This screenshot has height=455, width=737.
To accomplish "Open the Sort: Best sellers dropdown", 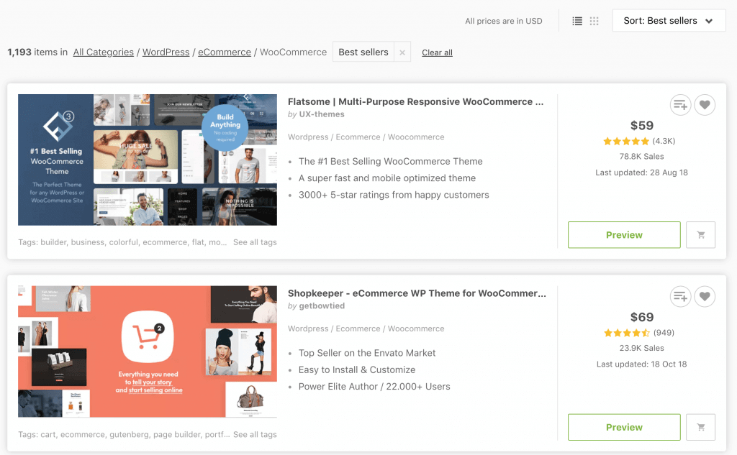I will click(x=669, y=21).
